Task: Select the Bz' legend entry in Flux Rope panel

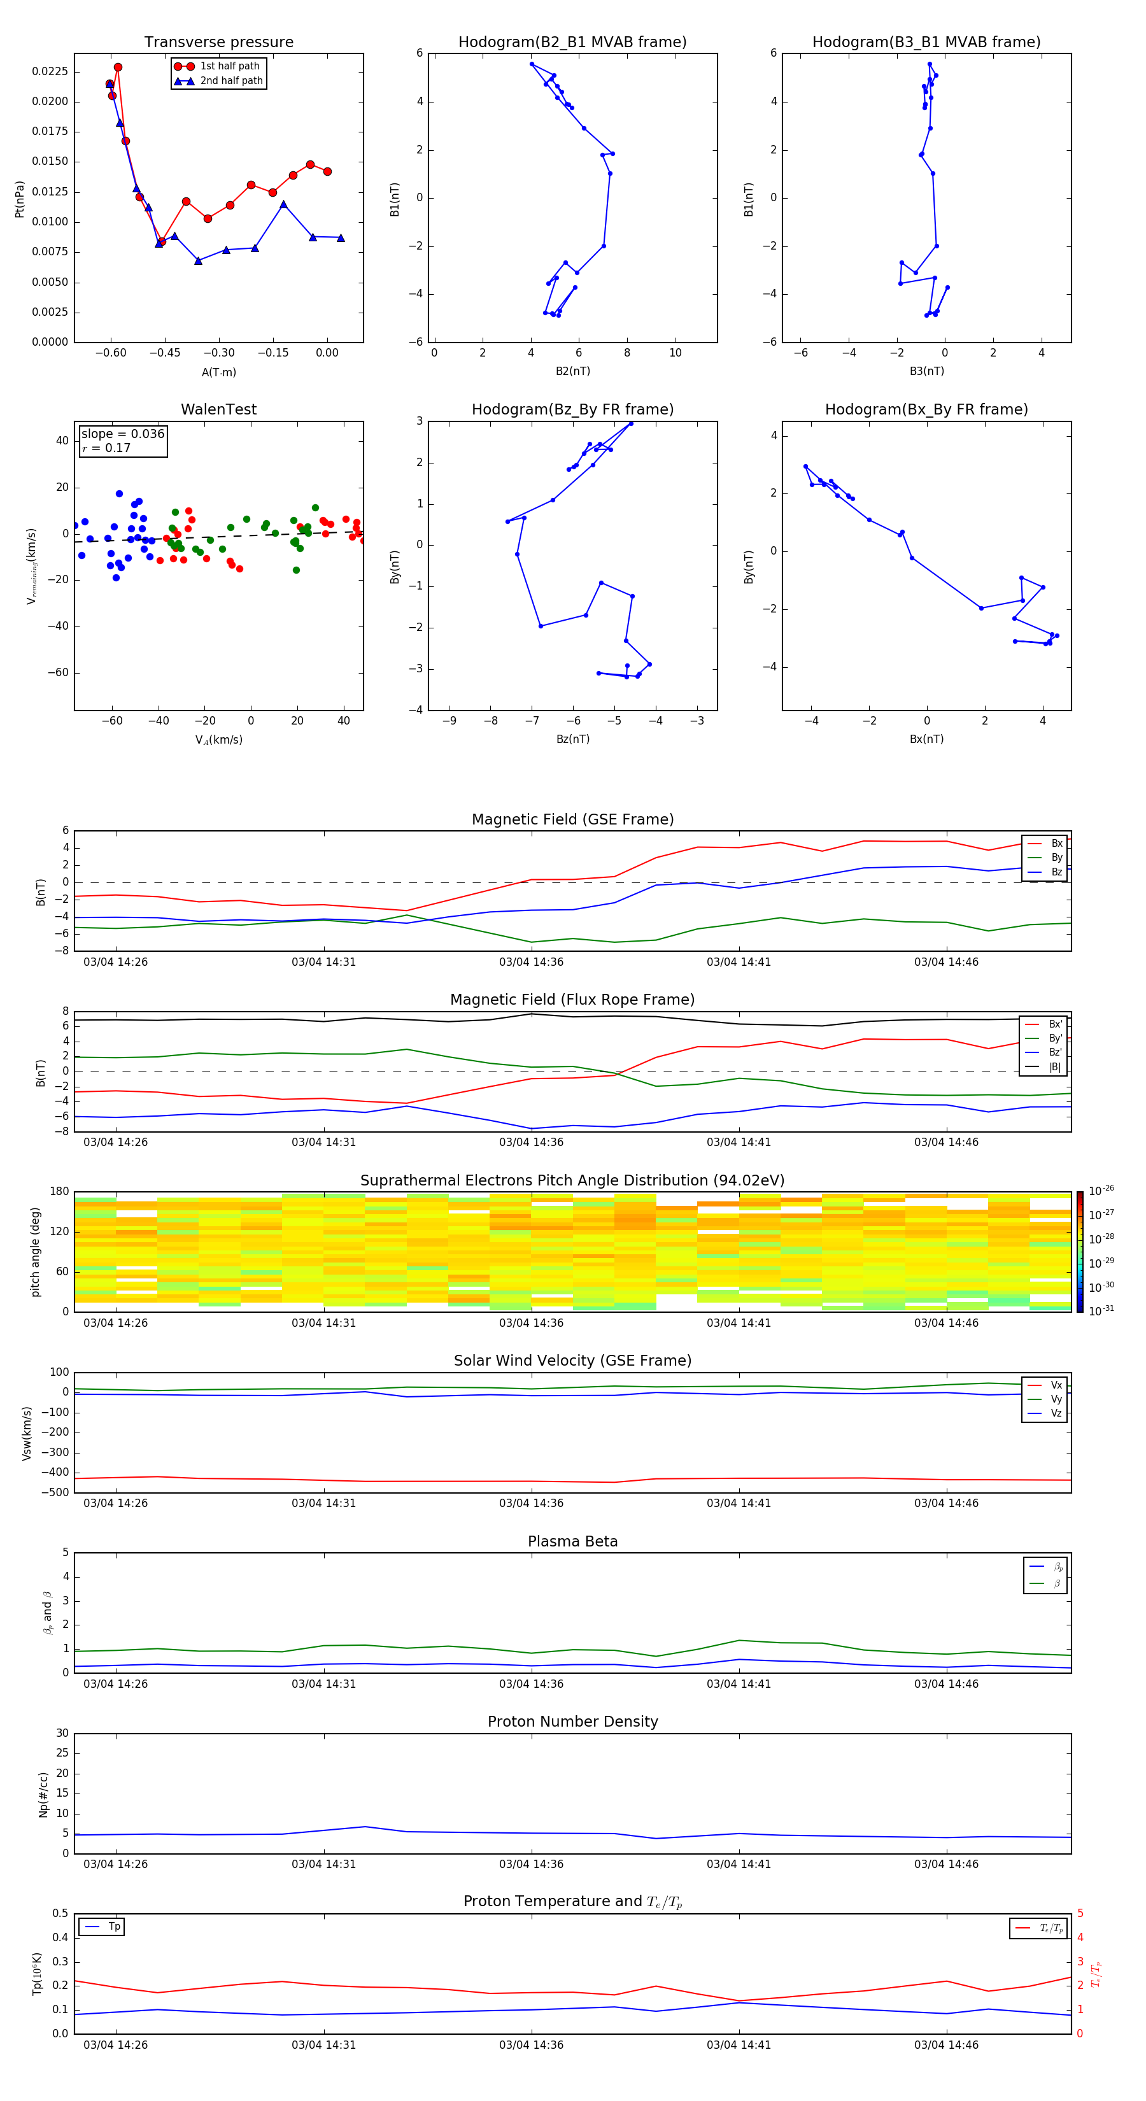Action: (1044, 1052)
